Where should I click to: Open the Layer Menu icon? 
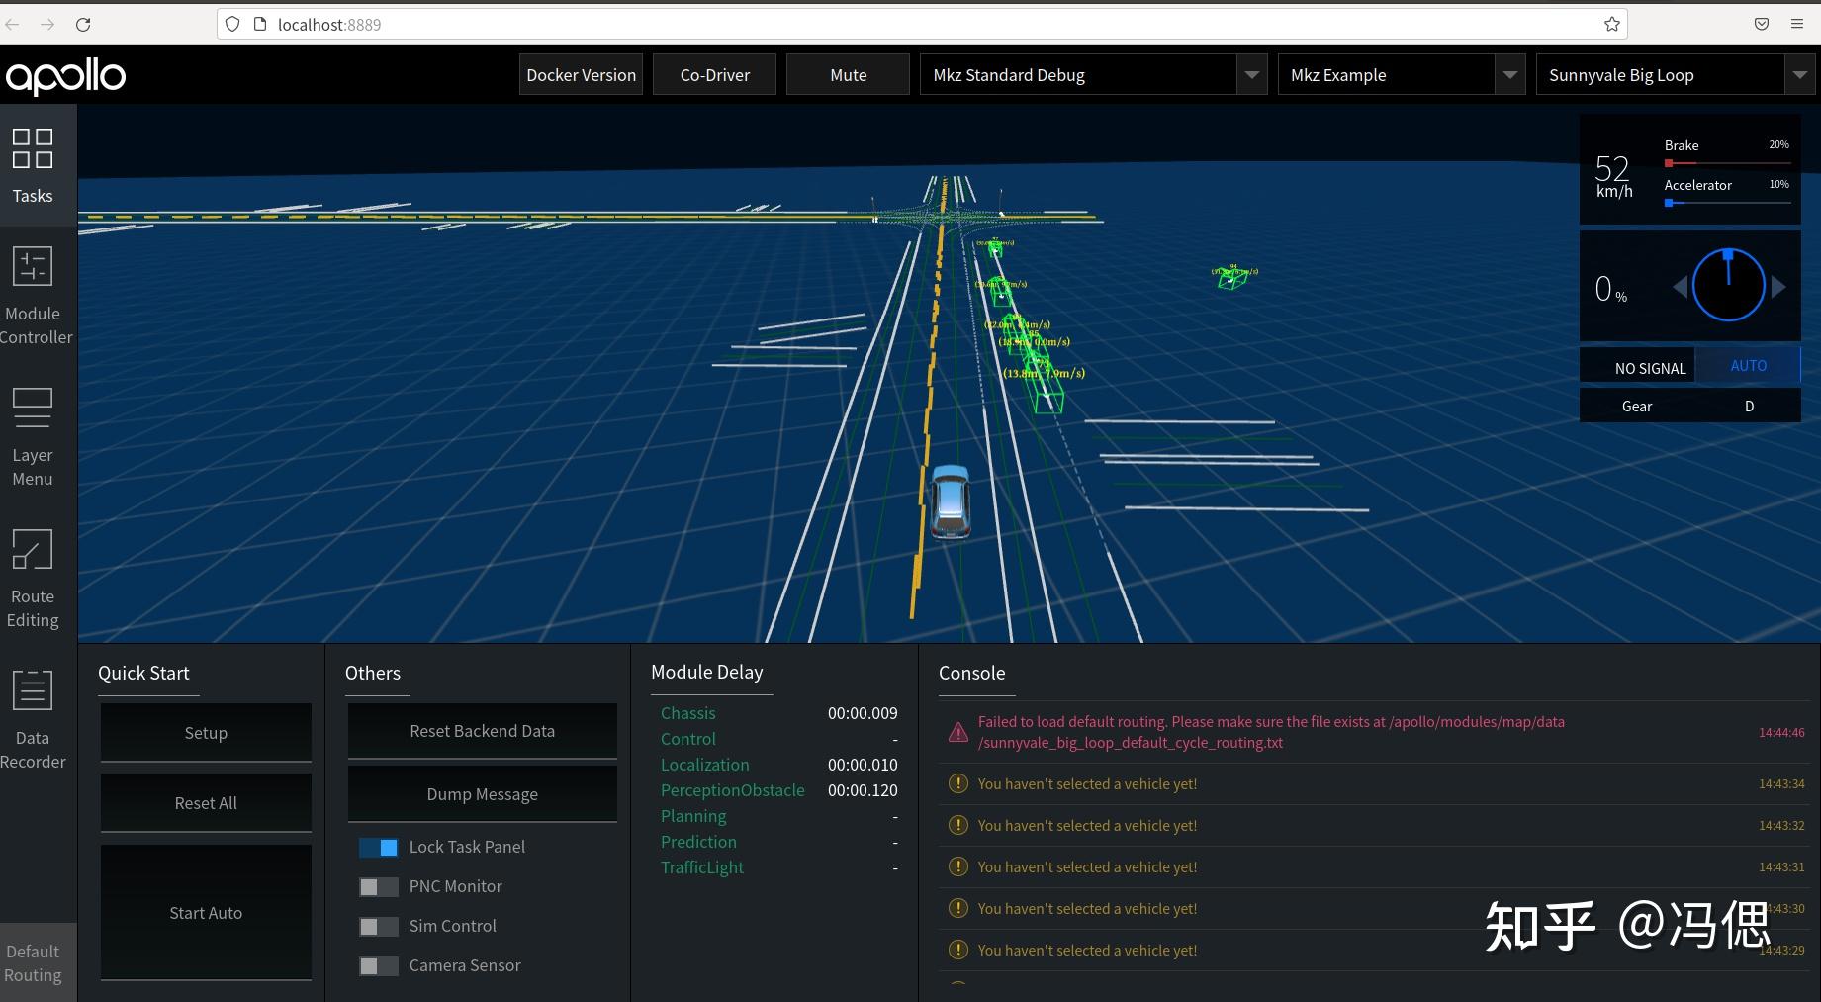(33, 409)
